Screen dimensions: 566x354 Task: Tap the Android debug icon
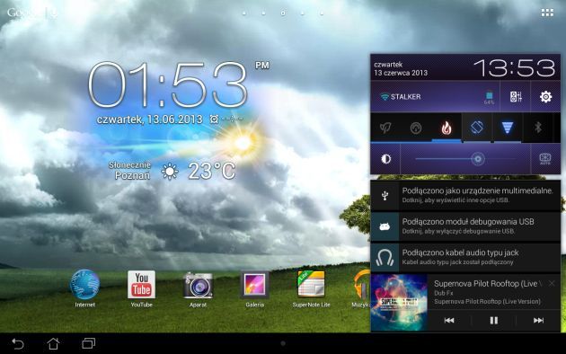pos(385,226)
